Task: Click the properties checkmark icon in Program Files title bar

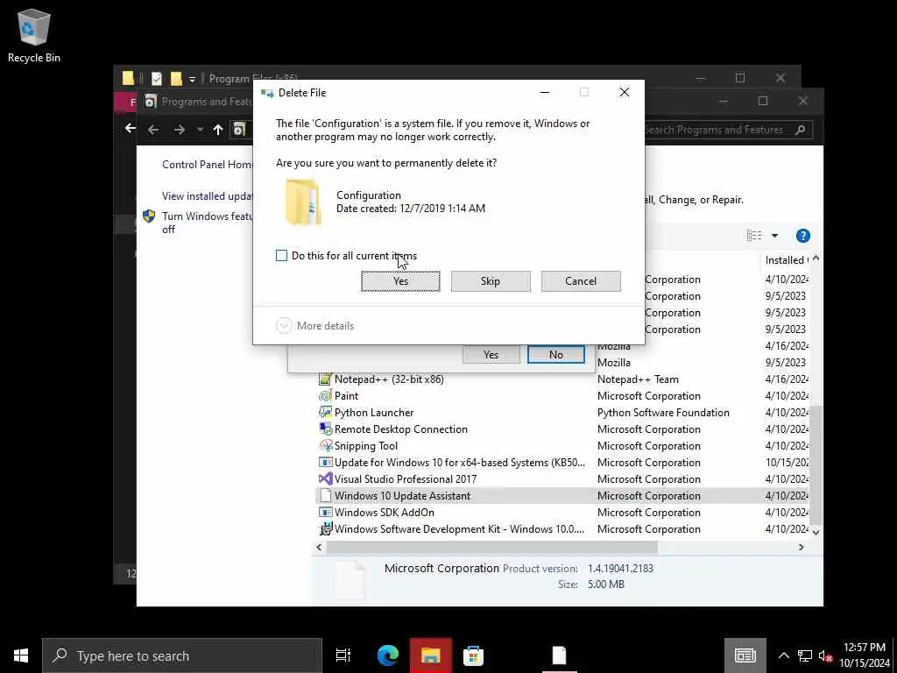Action: pos(157,78)
